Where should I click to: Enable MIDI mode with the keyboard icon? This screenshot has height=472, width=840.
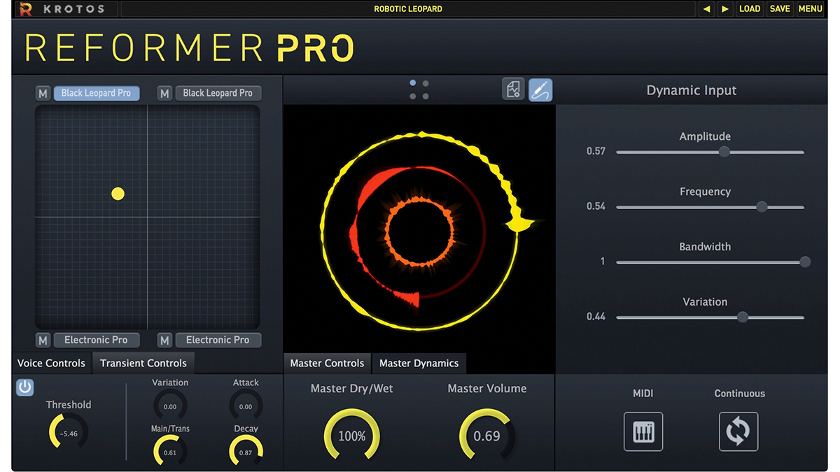coord(643,431)
